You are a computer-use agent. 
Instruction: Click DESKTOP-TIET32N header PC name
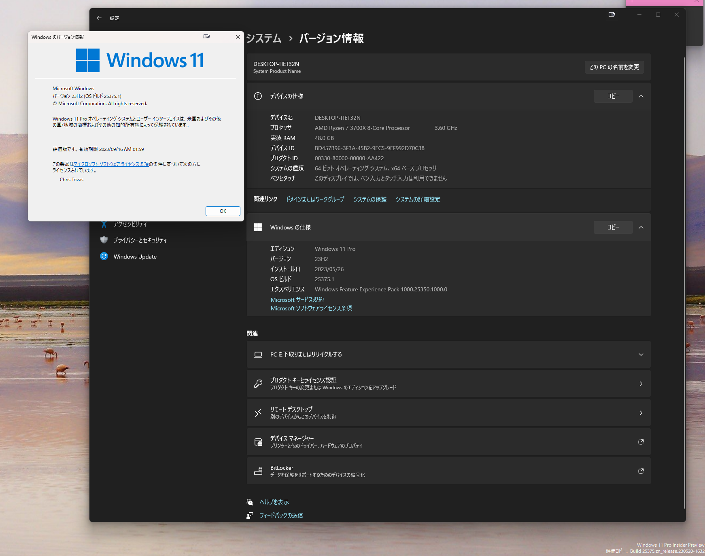click(276, 64)
